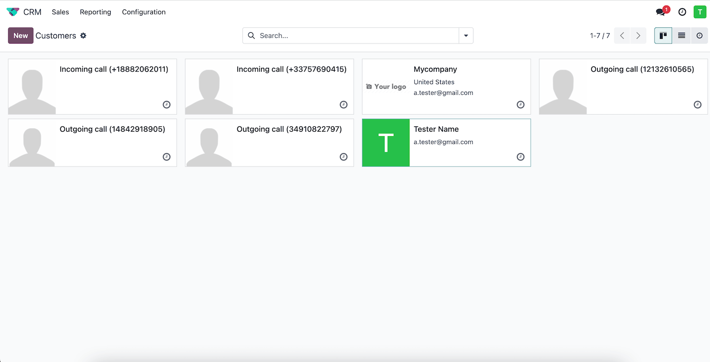Open the activities clock in top bar
Image resolution: width=710 pixels, height=362 pixels.
(x=682, y=12)
